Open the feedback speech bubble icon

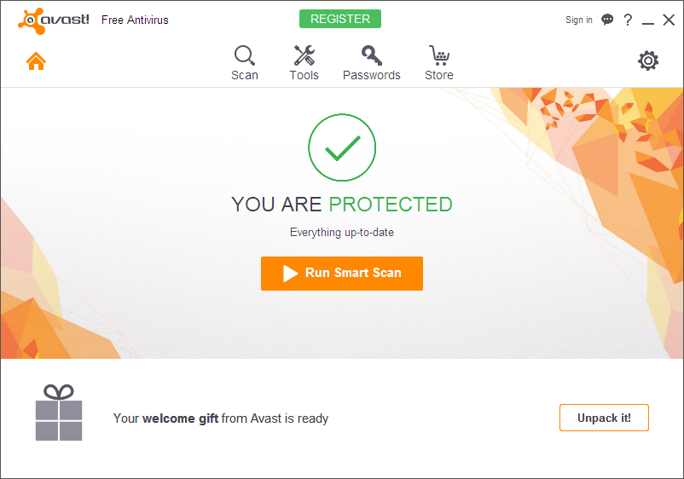pos(607,20)
